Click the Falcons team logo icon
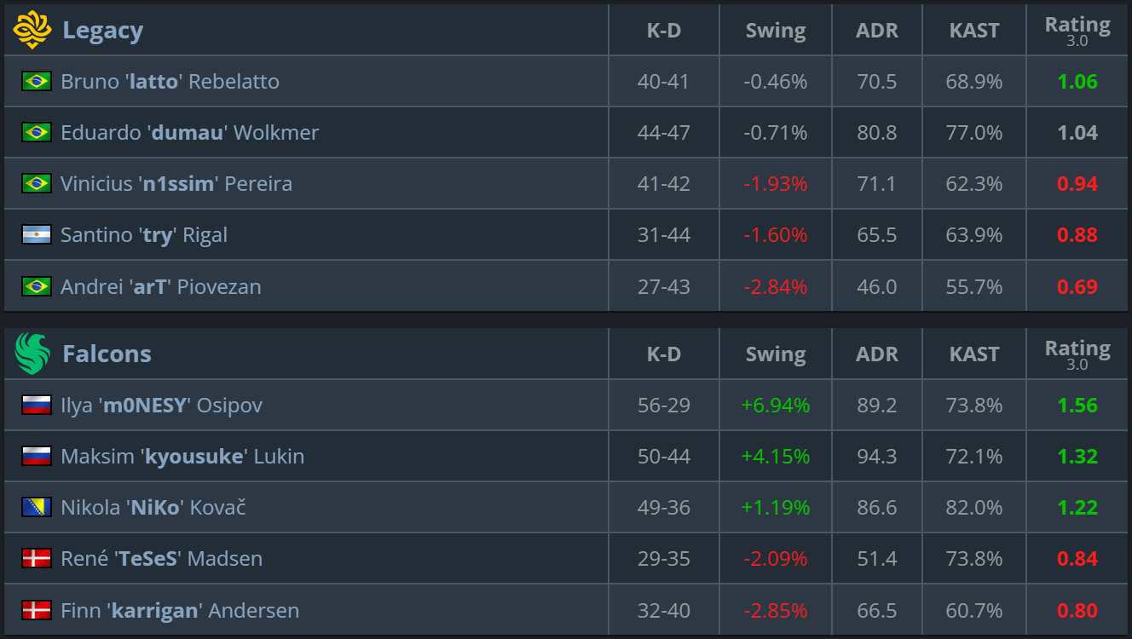The image size is (1132, 639). tap(32, 354)
